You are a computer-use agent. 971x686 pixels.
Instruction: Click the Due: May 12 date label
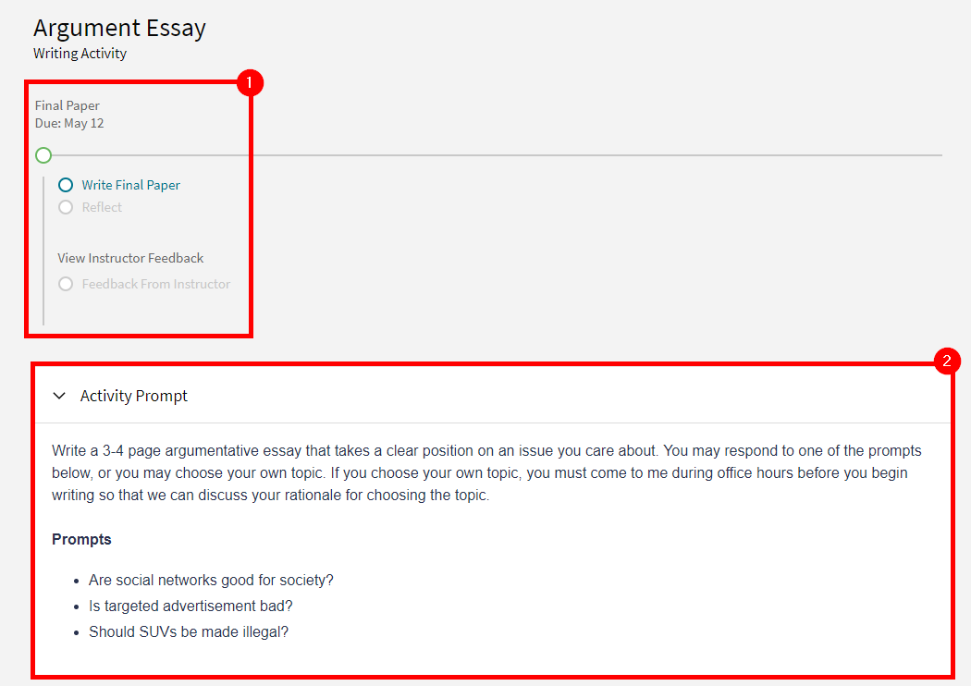click(x=70, y=123)
